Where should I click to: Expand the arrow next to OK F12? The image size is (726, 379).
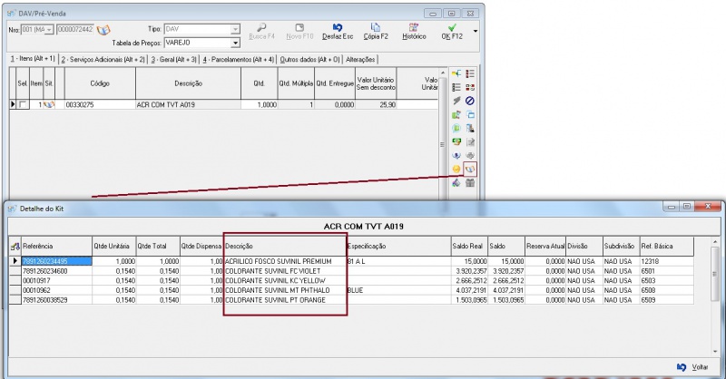click(x=476, y=31)
